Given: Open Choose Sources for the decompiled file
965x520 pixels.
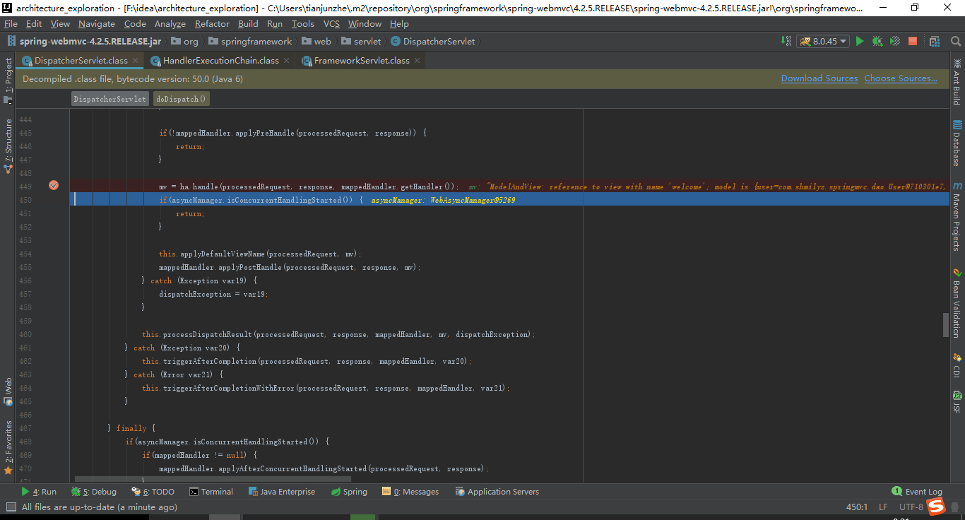Looking at the screenshot, I should (901, 78).
